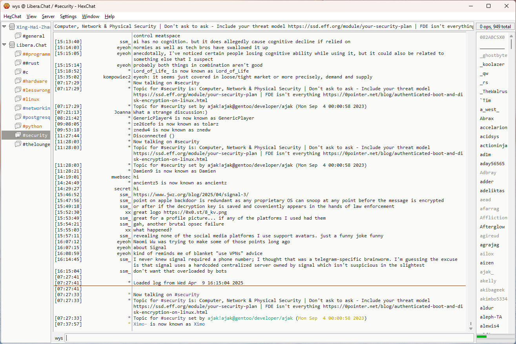Click the HexChat app icon in title bar
Viewport: 516px width, 344px height.
(x=7, y=6)
